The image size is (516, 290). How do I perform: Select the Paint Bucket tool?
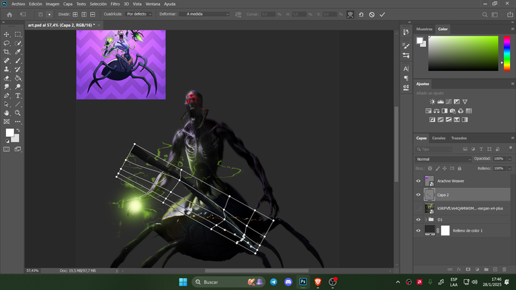click(17, 78)
